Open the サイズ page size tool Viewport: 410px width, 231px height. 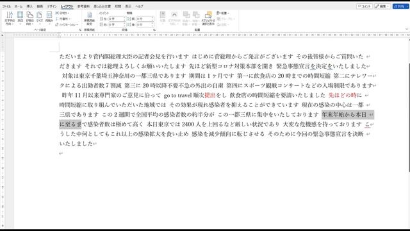(40, 19)
